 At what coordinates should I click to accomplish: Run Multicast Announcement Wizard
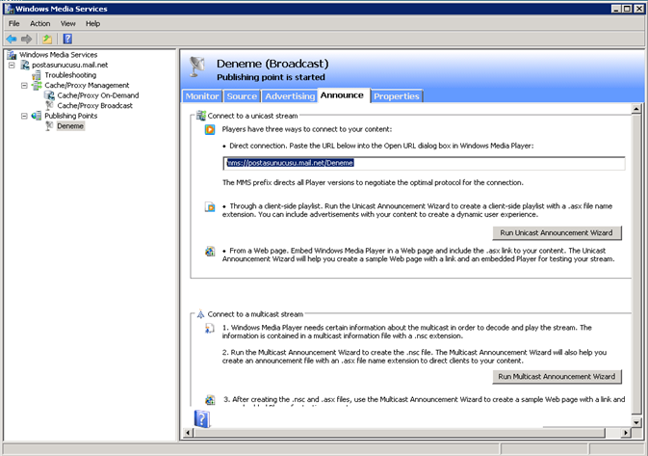(x=557, y=376)
